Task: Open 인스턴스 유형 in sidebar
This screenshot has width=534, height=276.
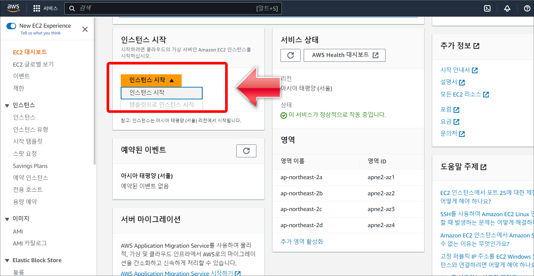Action: (x=31, y=129)
